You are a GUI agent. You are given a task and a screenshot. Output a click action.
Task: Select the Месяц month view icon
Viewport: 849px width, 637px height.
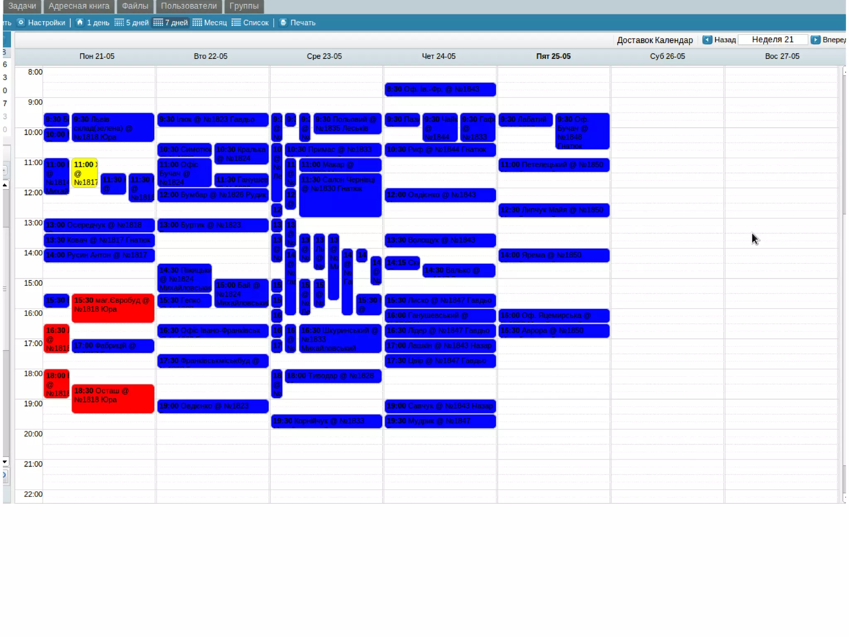click(x=197, y=22)
